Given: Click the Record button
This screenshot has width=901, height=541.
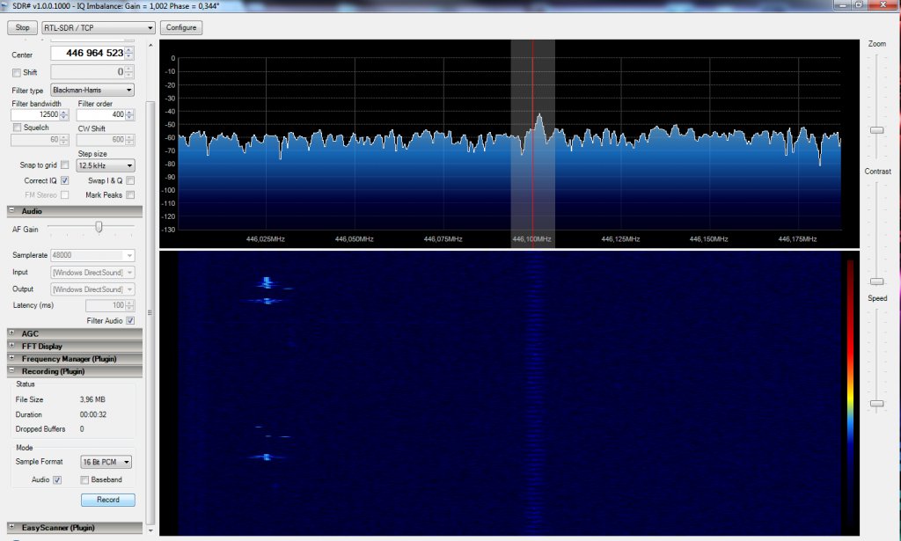Looking at the screenshot, I should [108, 500].
